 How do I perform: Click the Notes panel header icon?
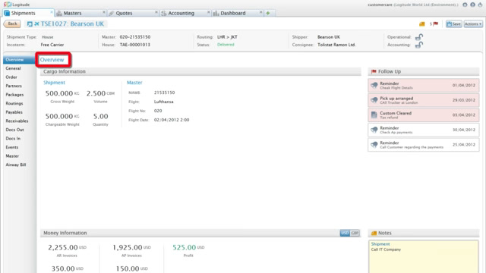tap(374, 233)
